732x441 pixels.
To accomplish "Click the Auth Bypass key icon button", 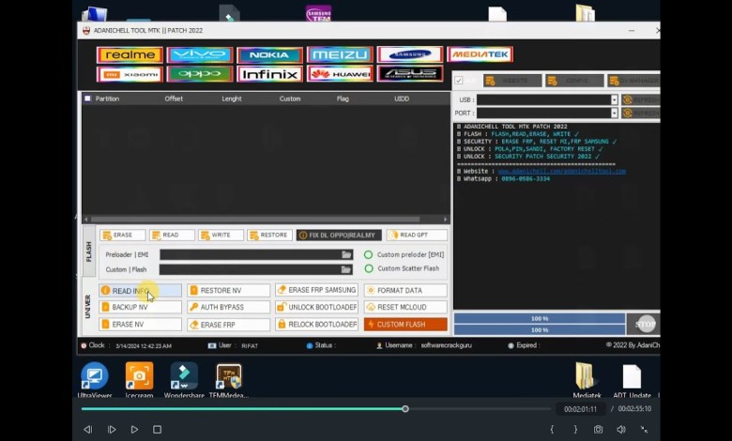I will coord(228,307).
